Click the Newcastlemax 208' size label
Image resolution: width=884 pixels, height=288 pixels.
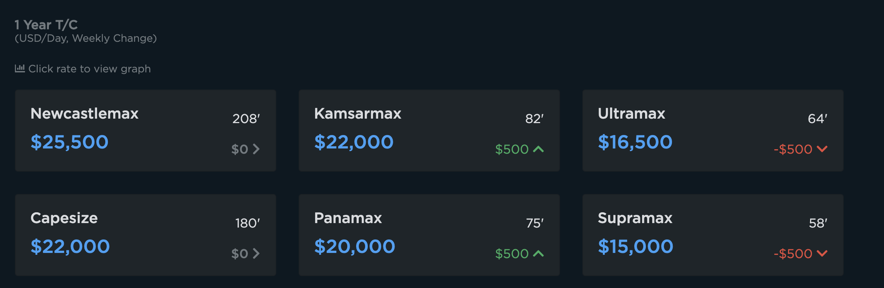pyautogui.click(x=246, y=119)
